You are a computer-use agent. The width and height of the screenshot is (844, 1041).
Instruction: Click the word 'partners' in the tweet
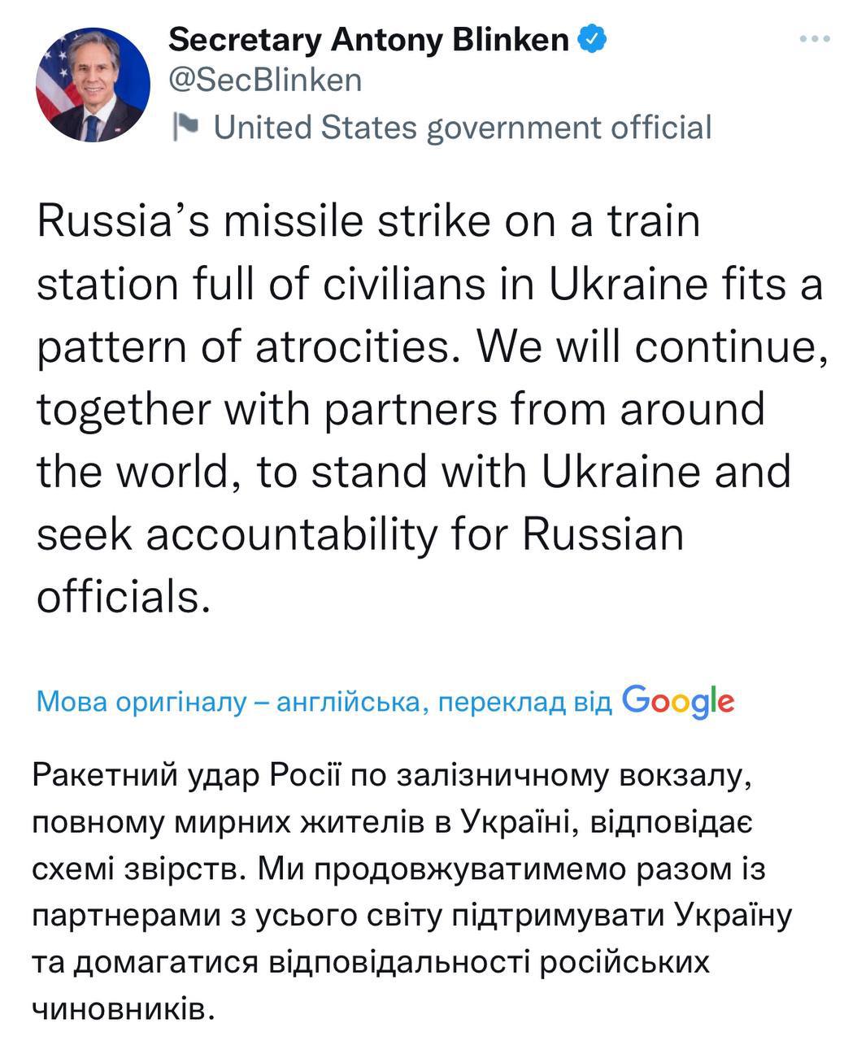(x=411, y=409)
